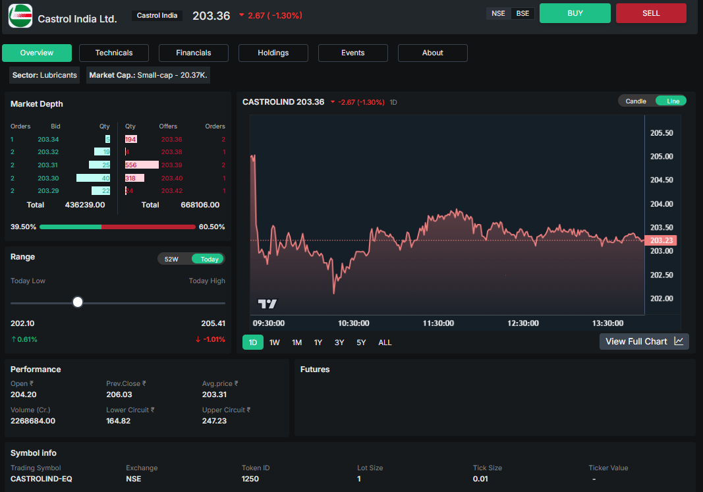703x492 pixels.
Task: Open the Holdings tab
Action: tap(273, 53)
